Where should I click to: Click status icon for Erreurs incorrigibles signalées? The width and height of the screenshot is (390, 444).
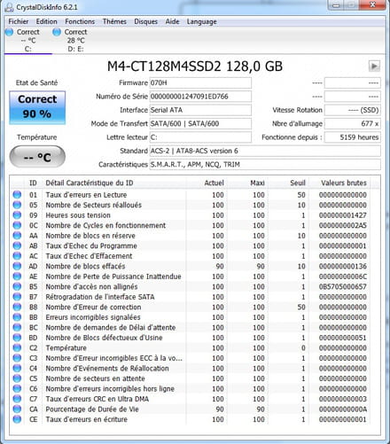(17, 317)
